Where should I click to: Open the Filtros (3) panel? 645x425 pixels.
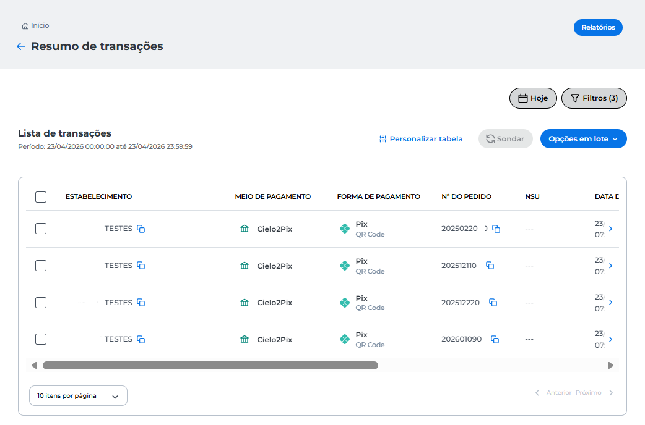[594, 98]
